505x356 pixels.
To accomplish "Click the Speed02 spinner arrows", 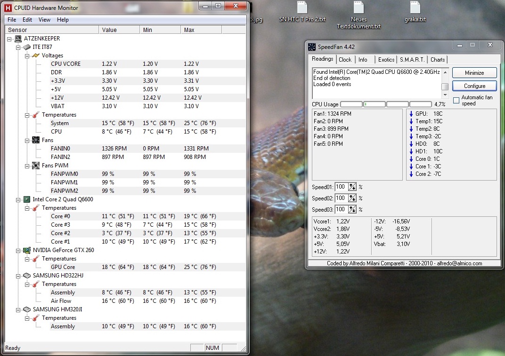I will (x=352, y=198).
